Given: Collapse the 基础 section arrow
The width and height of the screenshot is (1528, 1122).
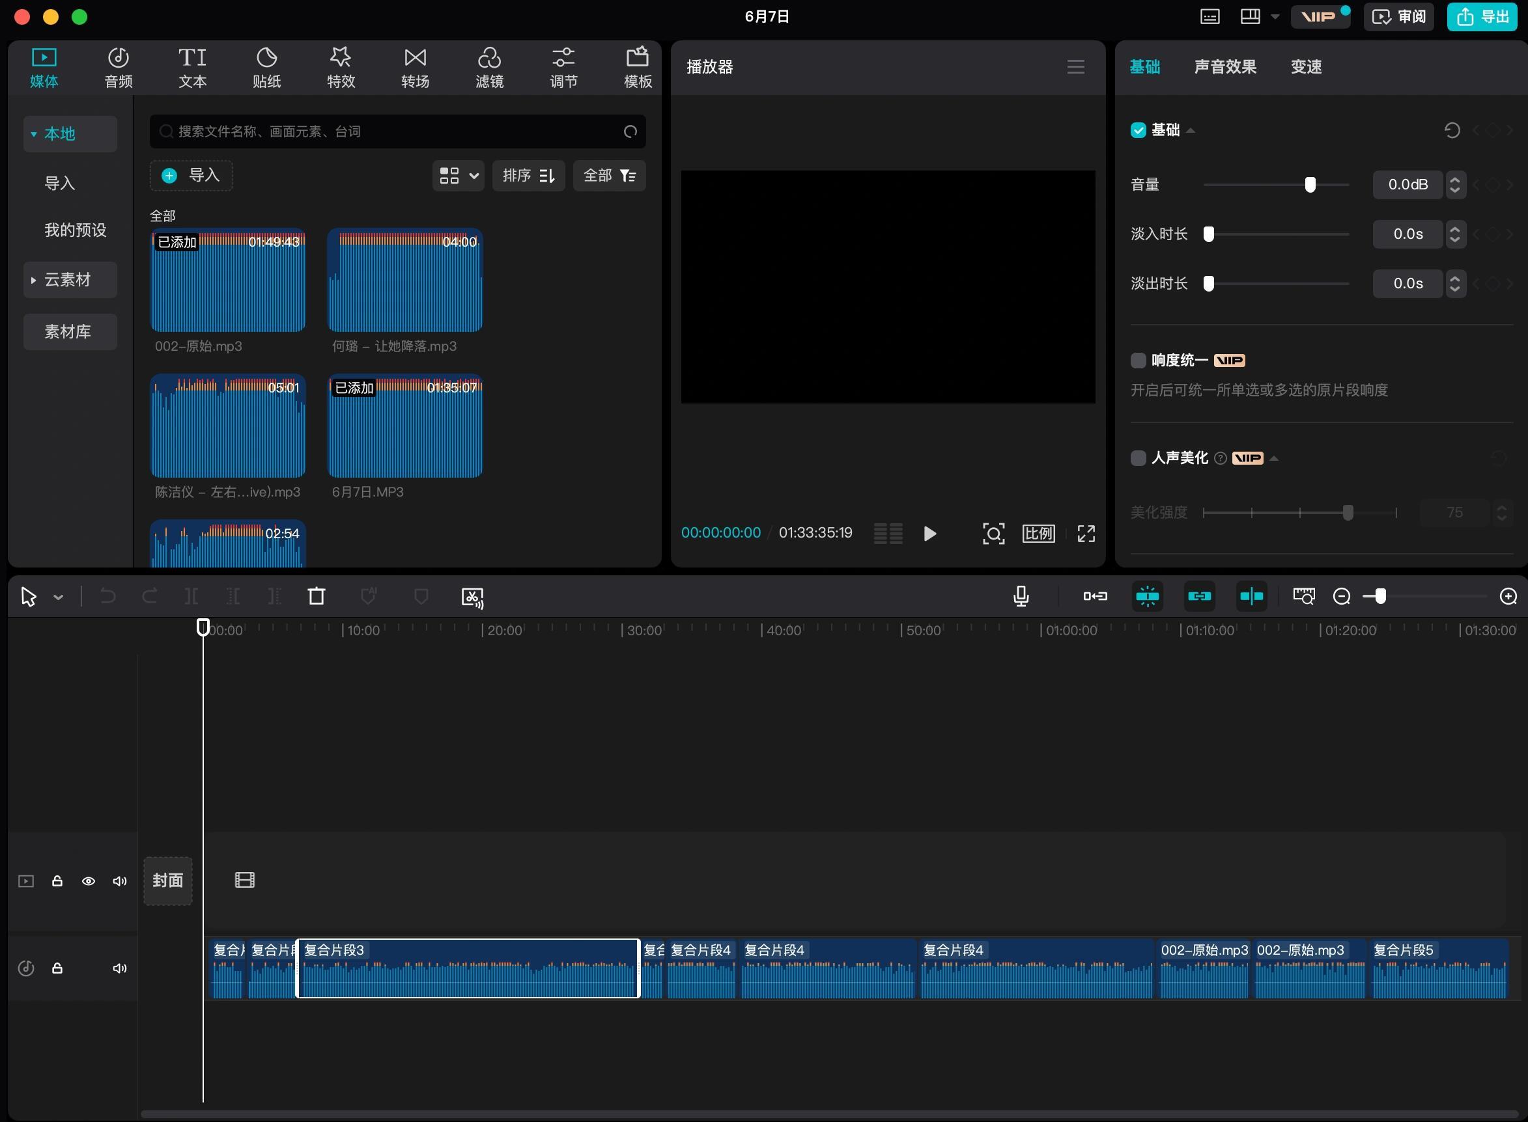Looking at the screenshot, I should [x=1190, y=130].
